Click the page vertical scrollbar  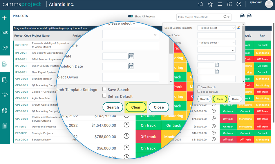[274, 73]
